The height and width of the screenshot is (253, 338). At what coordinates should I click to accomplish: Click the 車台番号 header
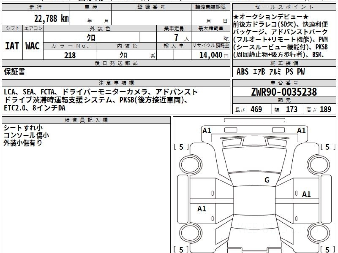[284, 83]
